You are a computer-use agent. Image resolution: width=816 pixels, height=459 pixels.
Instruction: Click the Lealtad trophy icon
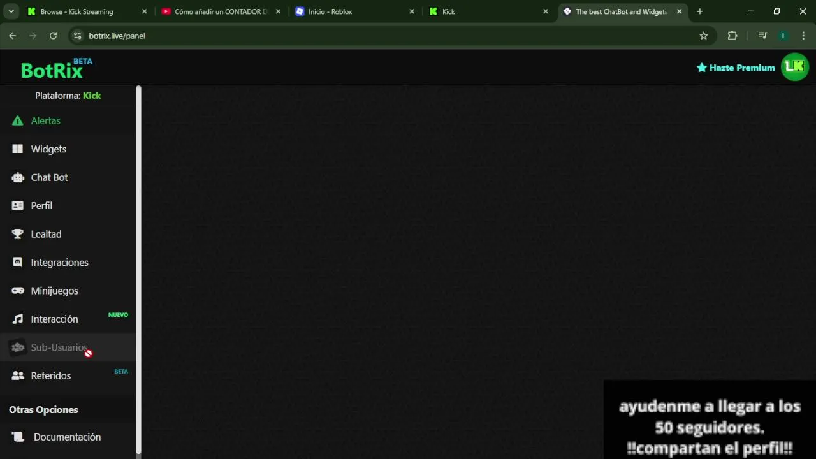pyautogui.click(x=18, y=234)
